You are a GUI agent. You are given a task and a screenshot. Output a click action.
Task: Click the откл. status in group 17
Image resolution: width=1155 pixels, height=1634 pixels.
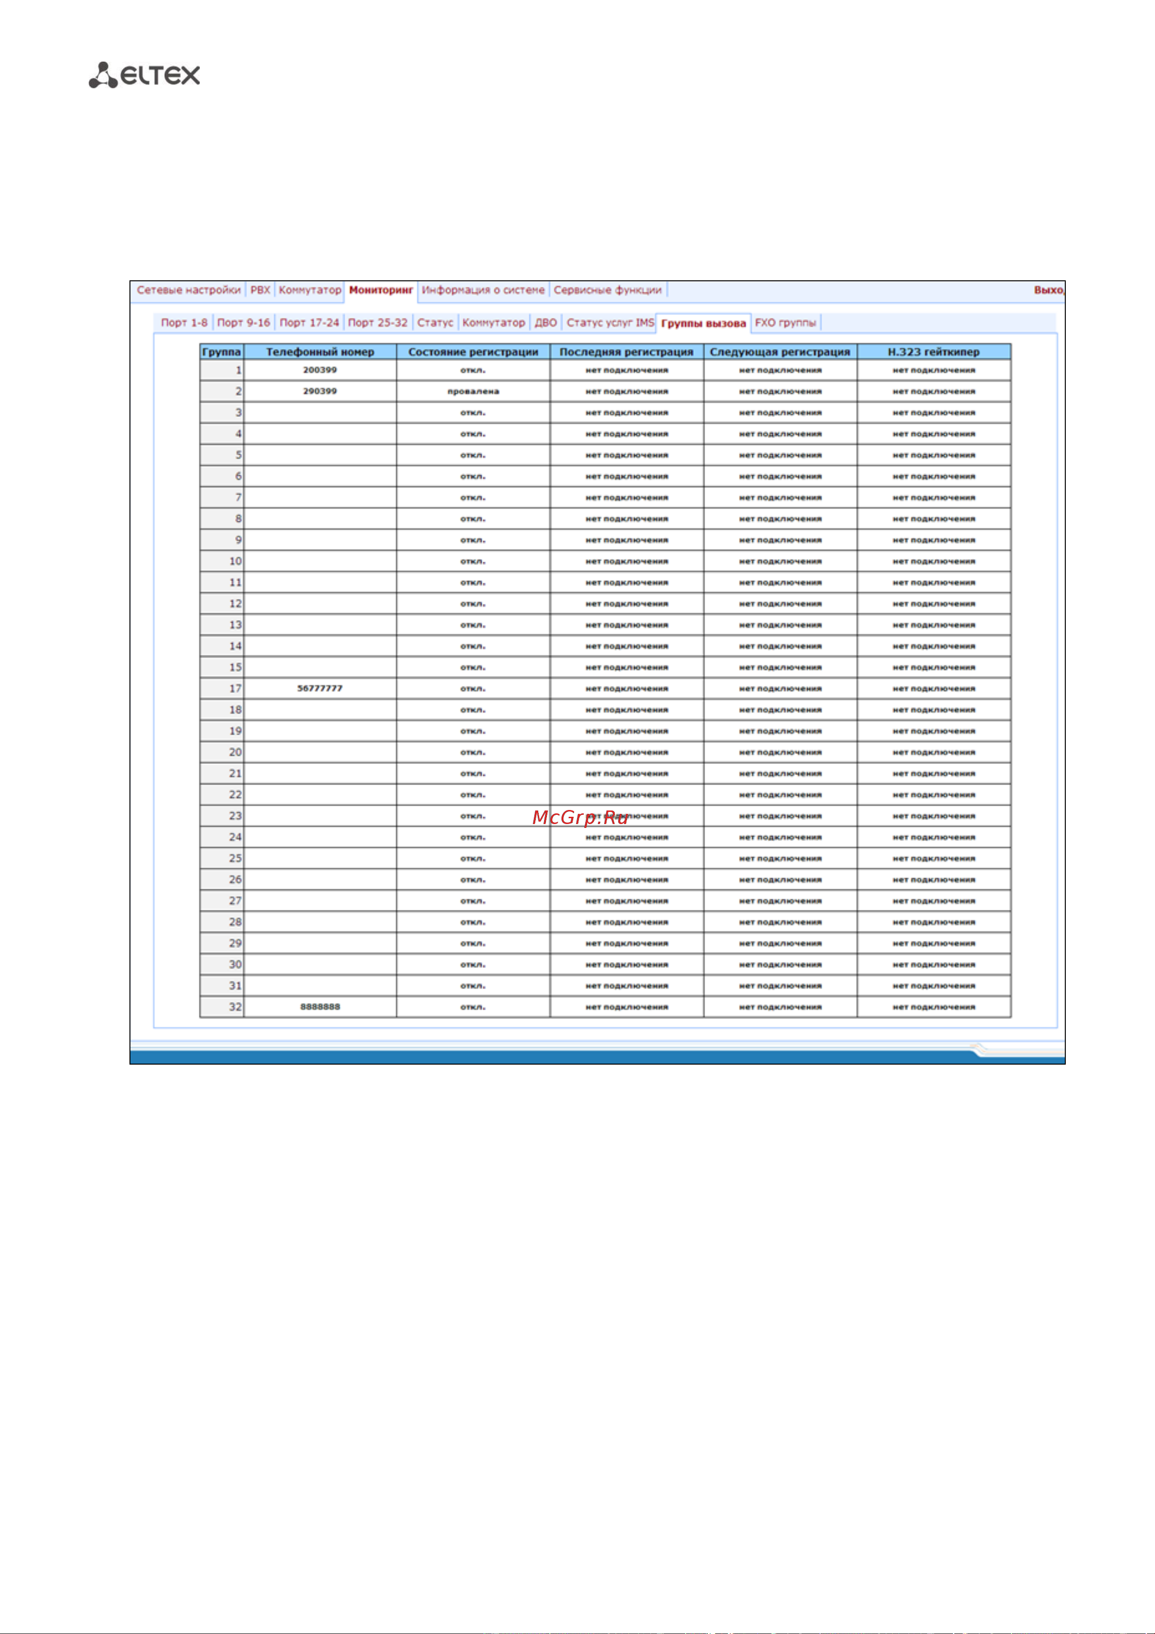tap(473, 689)
